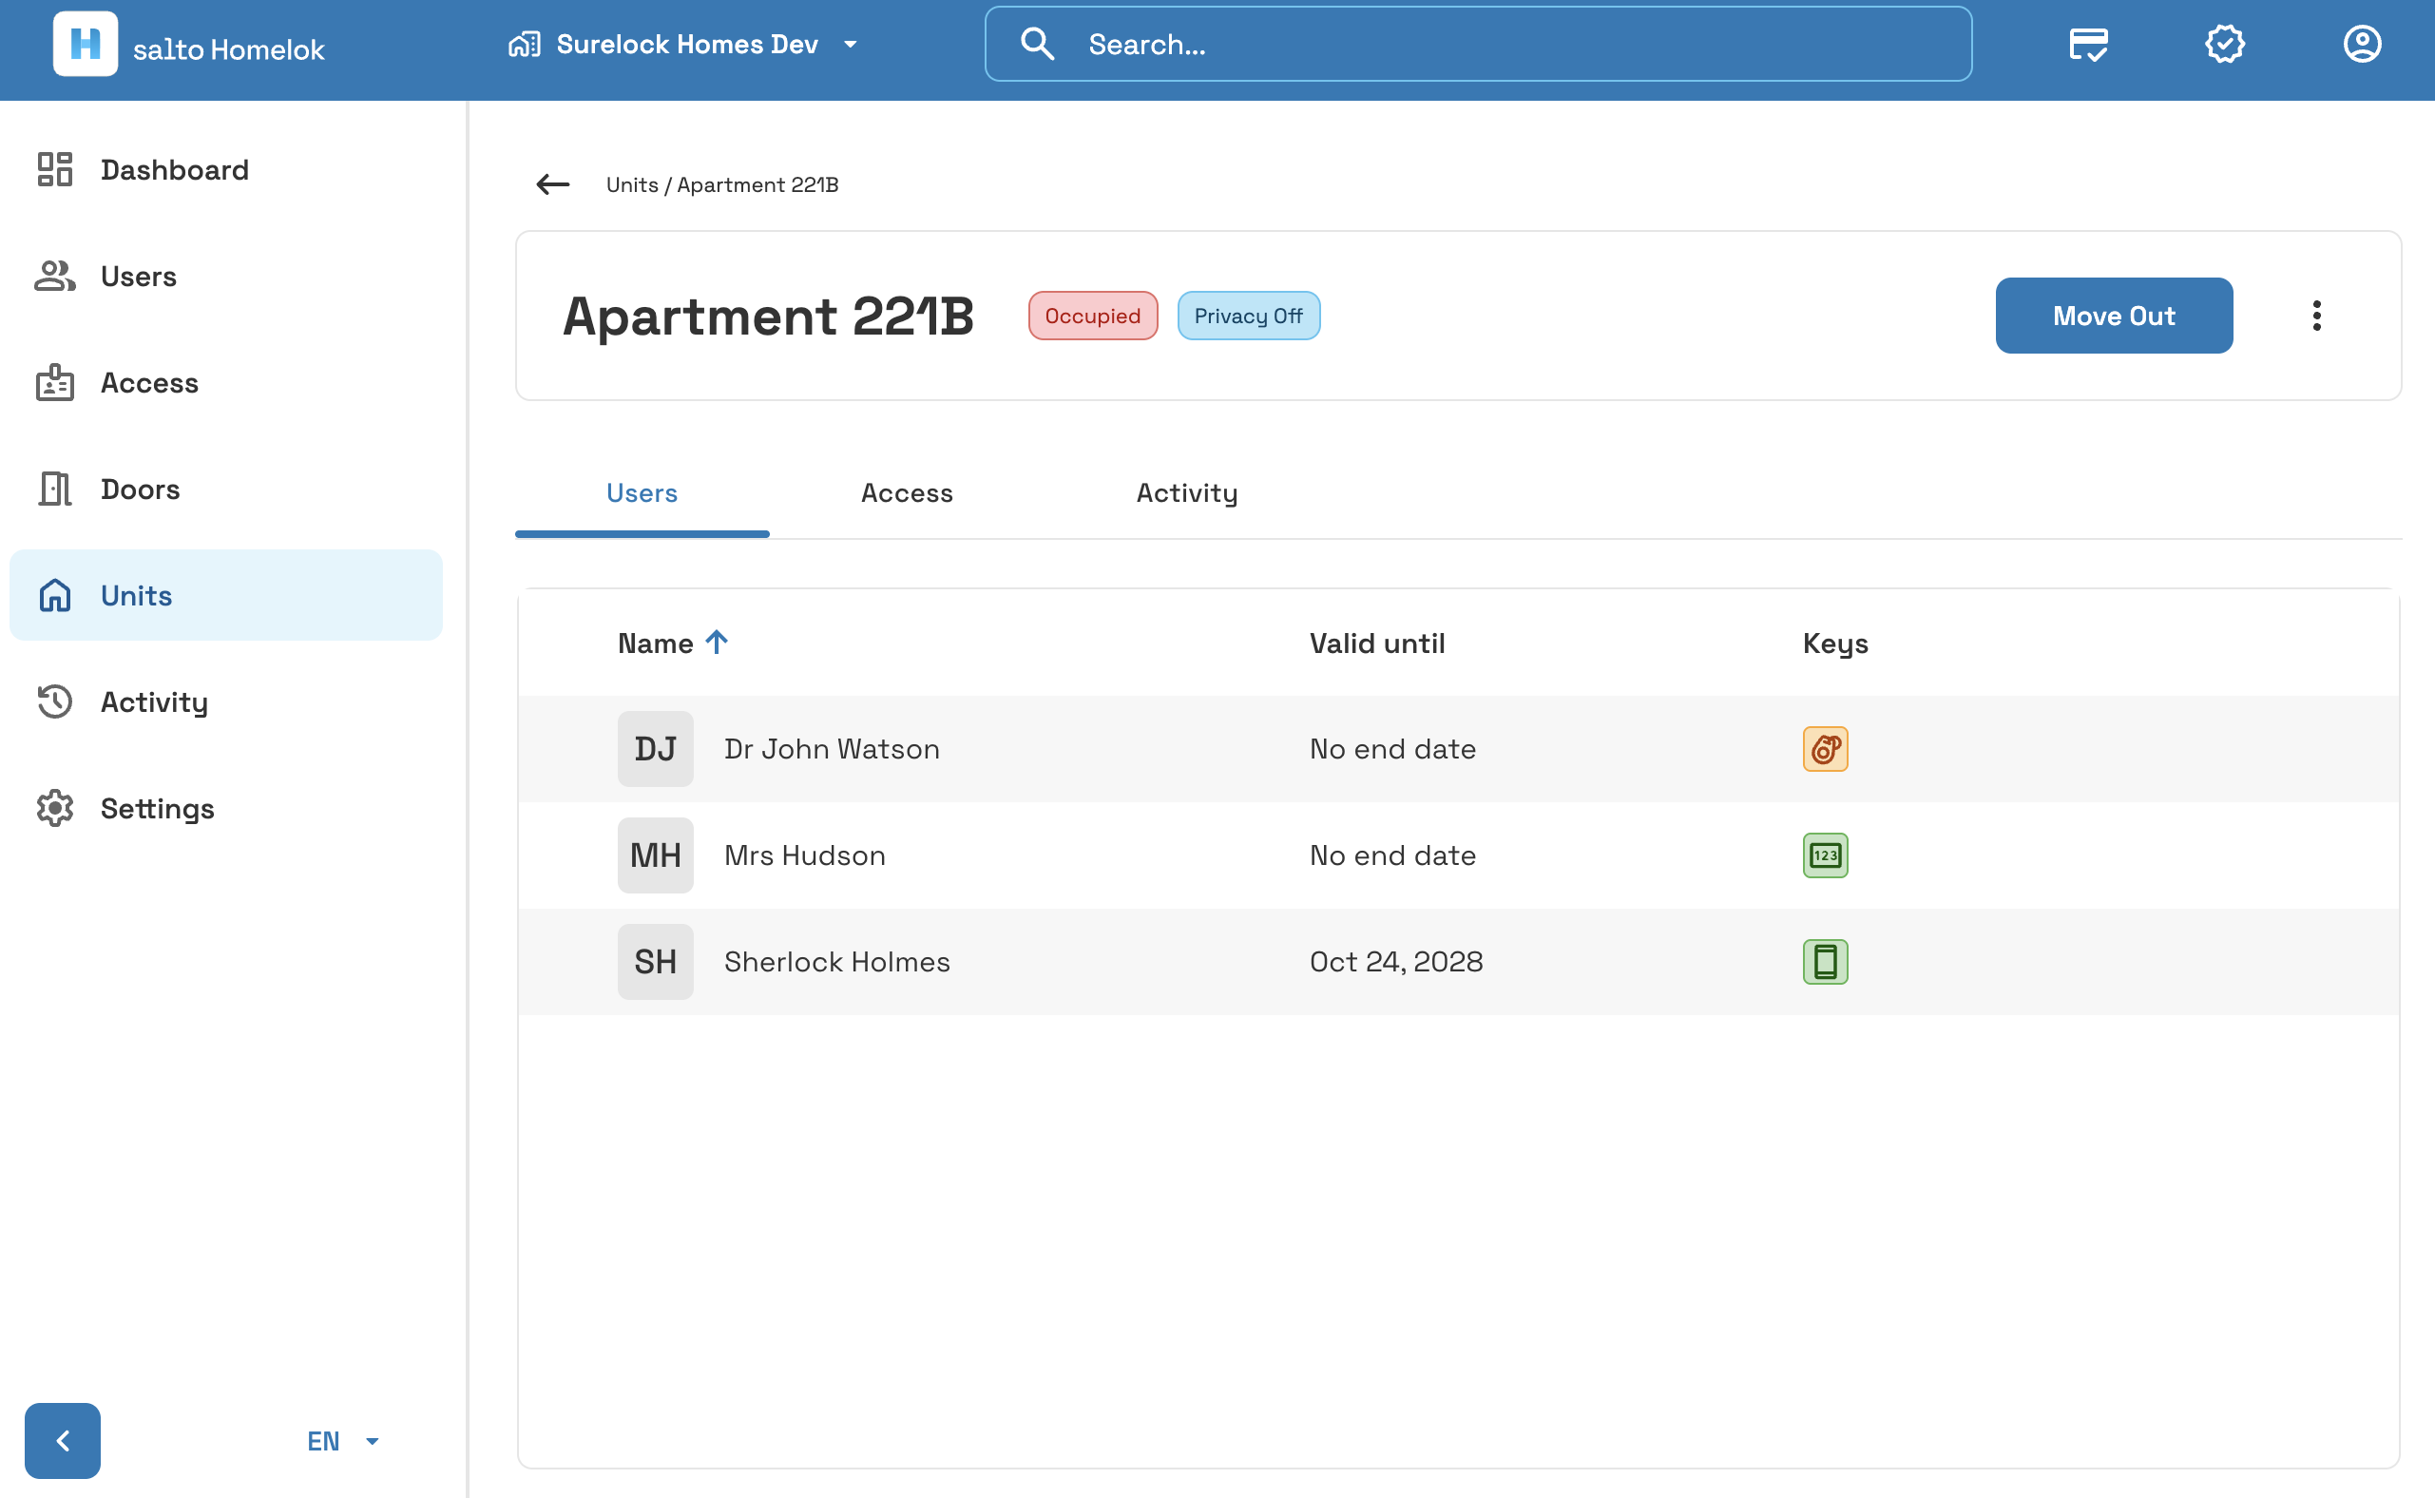Viewport: 2435px width, 1498px height.
Task: Toggle Name column sort order arrow
Action: pyautogui.click(x=717, y=643)
